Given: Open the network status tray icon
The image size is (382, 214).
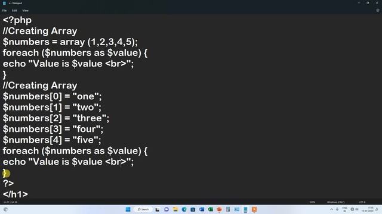Looking at the screenshot, I should 352,209.
